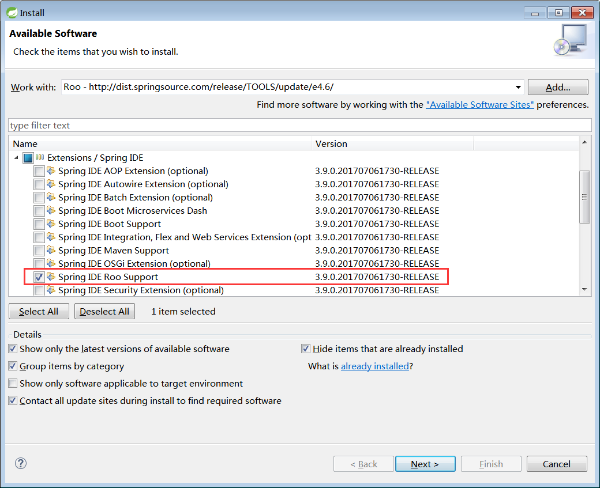Viewport: 600px width, 488px height.
Task: Open the already installed link
Action: [375, 366]
